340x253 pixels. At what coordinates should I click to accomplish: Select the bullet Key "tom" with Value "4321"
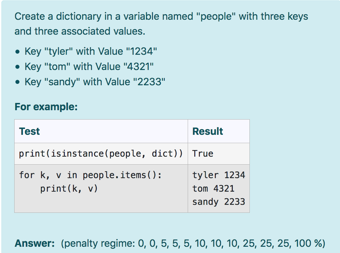89,66
